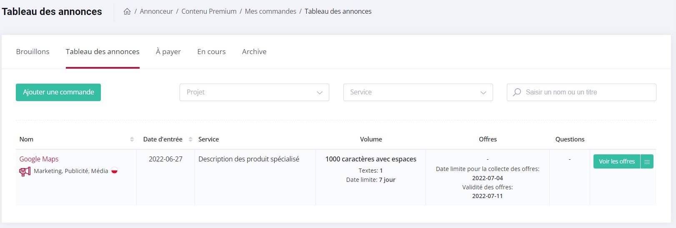
Task: Sort by Date d'entrée column arrows
Action: coord(190,139)
